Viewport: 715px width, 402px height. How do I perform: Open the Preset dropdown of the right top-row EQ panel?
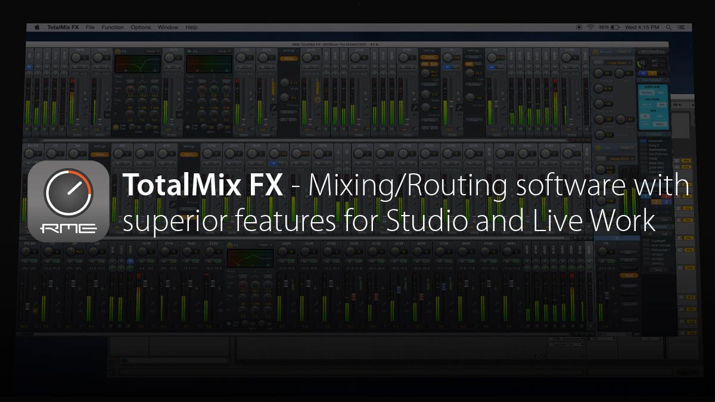[224, 52]
